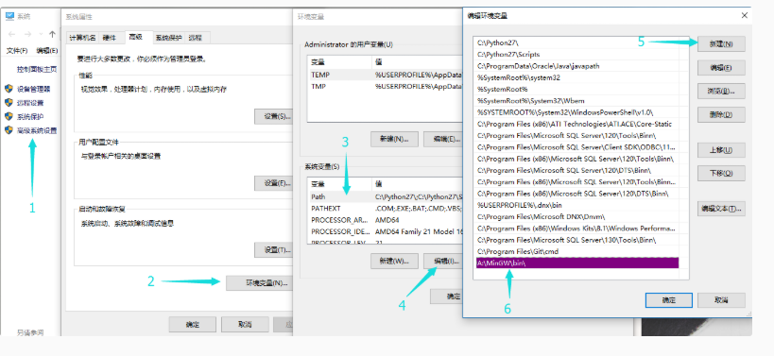Click 删除(D) button
The width and height of the screenshot is (774, 356).
721,114
